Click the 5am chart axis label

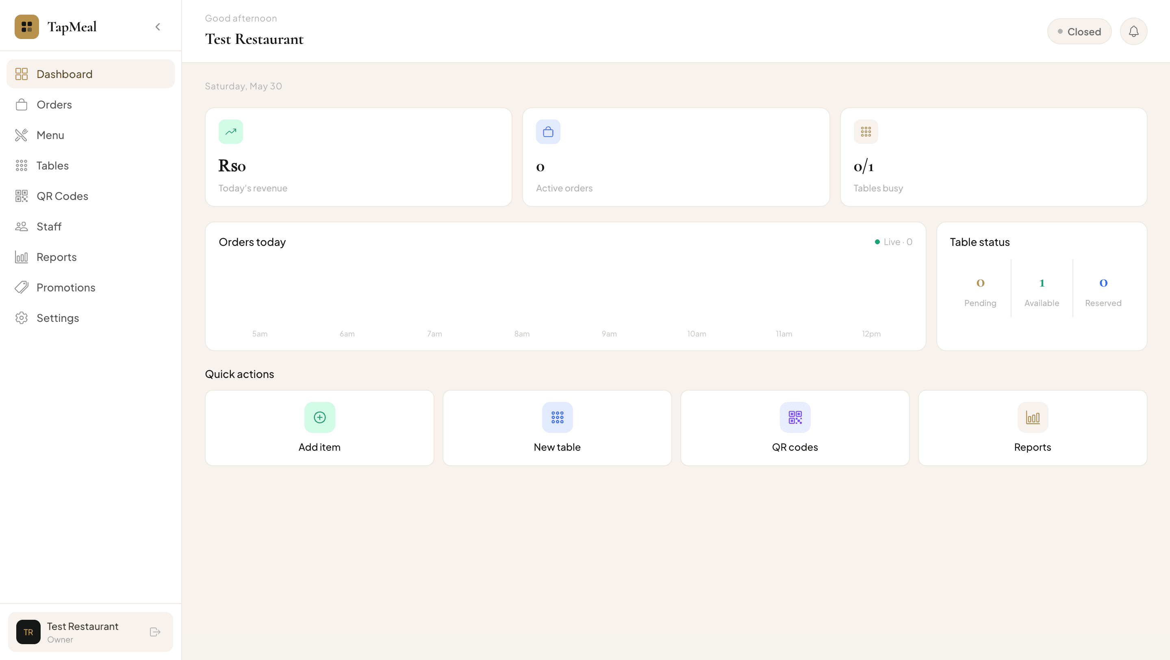[x=260, y=334]
